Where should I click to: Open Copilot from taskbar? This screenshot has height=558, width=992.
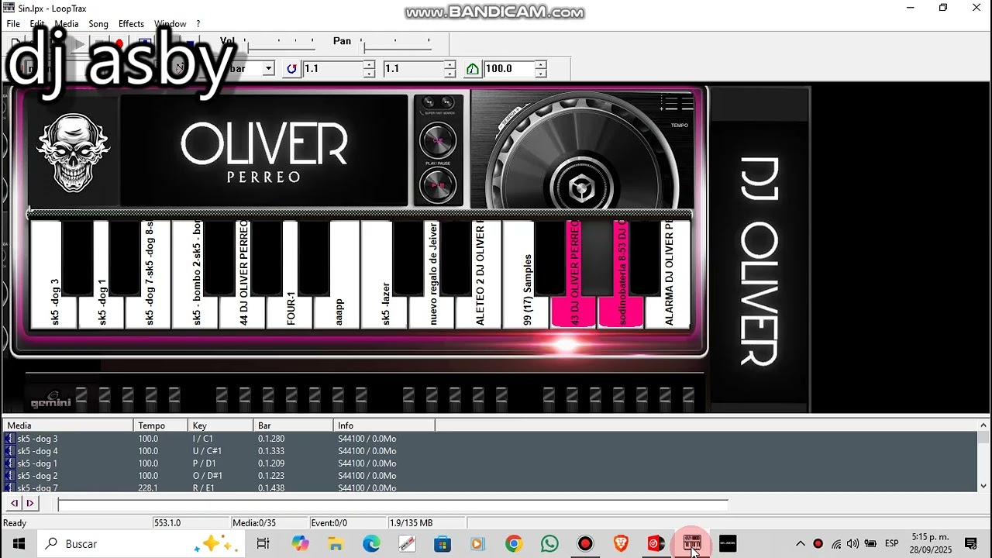pyautogui.click(x=300, y=544)
